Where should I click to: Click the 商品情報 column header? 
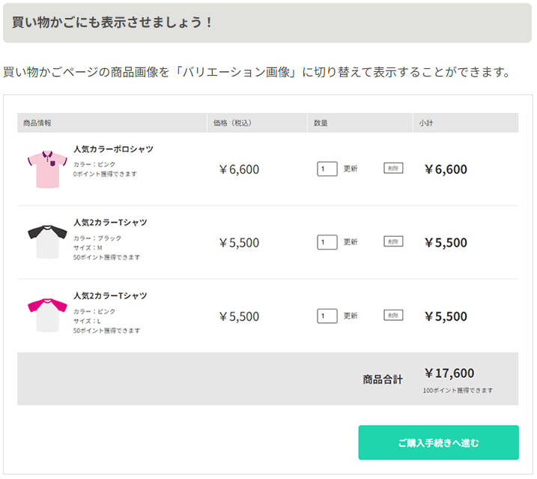point(37,122)
